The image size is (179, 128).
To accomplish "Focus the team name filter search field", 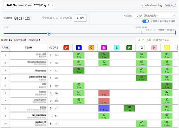I will pyautogui.click(x=157, y=40).
